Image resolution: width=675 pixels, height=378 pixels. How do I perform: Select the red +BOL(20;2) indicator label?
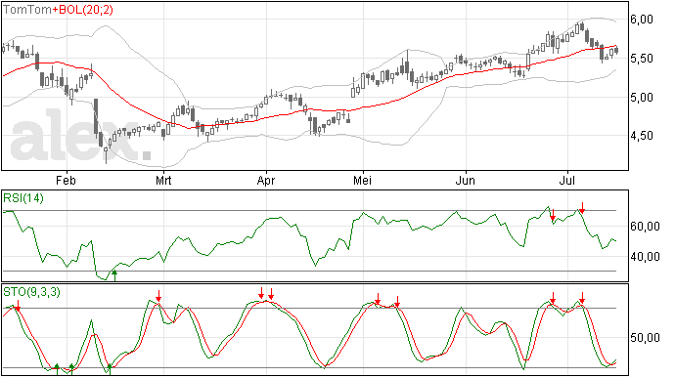[x=82, y=10]
